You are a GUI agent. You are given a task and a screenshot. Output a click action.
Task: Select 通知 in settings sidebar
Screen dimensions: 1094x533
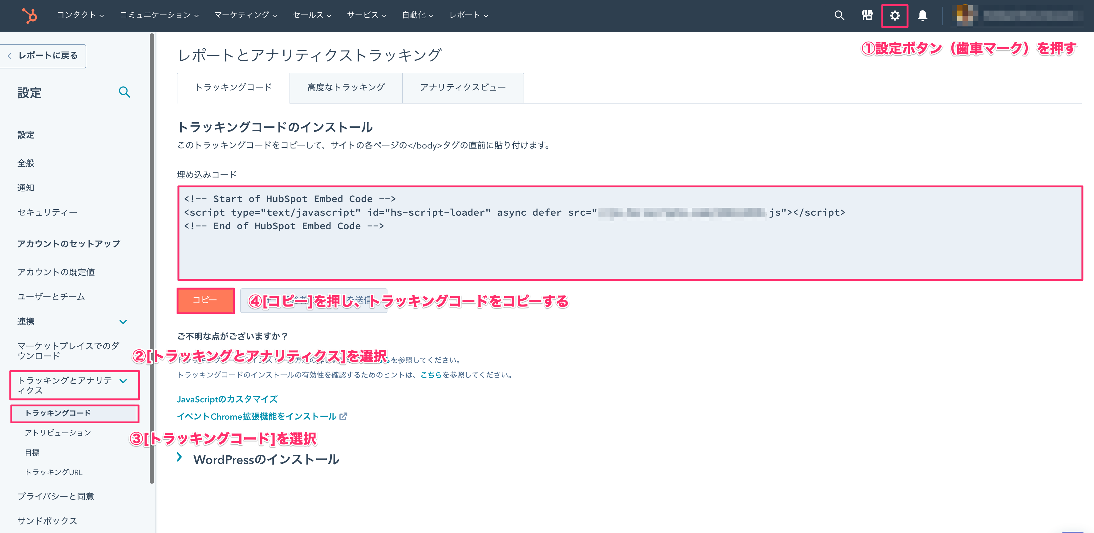(26, 188)
